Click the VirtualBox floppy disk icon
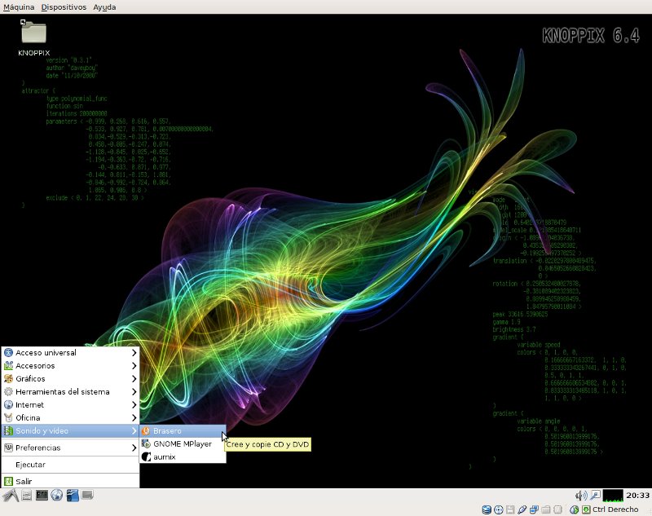Image resolution: width=652 pixels, height=516 pixels. (x=510, y=509)
